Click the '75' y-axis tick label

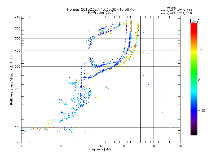click(19, 142)
